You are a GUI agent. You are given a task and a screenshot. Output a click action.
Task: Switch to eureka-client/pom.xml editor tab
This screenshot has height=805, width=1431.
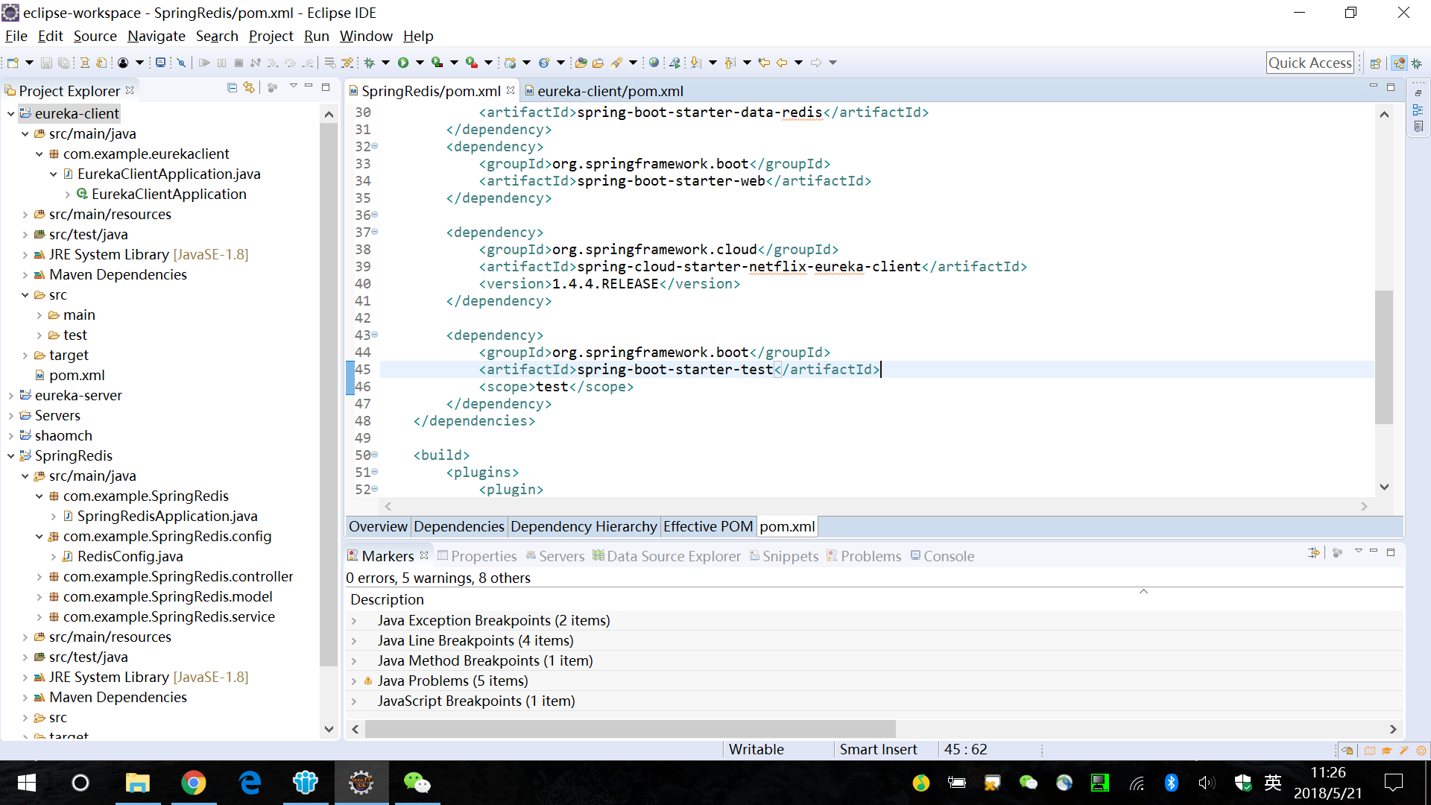click(x=603, y=91)
